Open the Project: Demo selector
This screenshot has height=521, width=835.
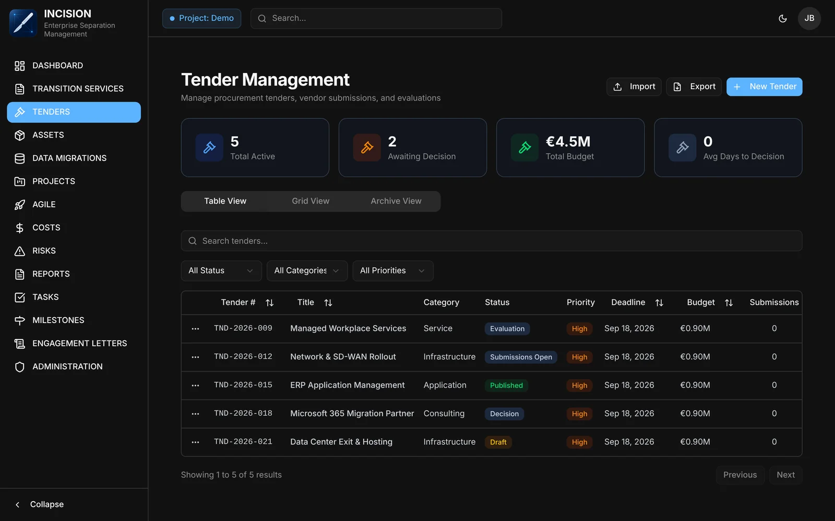tap(201, 18)
